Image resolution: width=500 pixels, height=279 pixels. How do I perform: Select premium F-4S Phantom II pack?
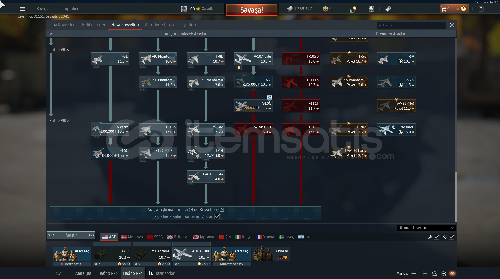(x=349, y=82)
